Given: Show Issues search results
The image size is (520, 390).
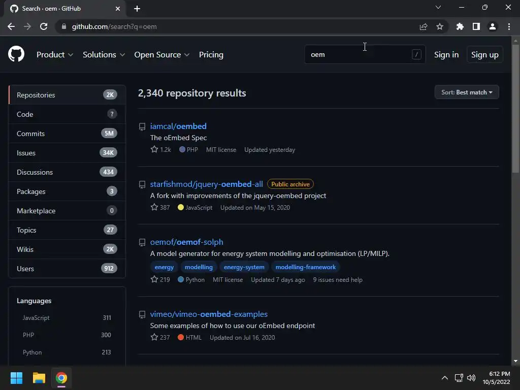Looking at the screenshot, I should point(67,152).
